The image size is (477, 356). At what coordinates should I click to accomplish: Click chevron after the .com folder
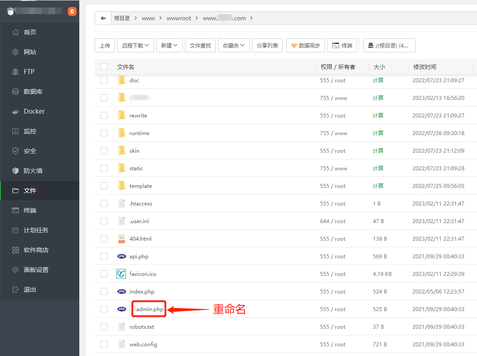pyautogui.click(x=251, y=18)
